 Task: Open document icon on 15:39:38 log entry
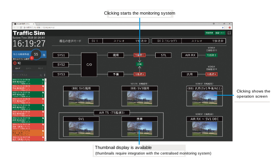coord(43,80)
